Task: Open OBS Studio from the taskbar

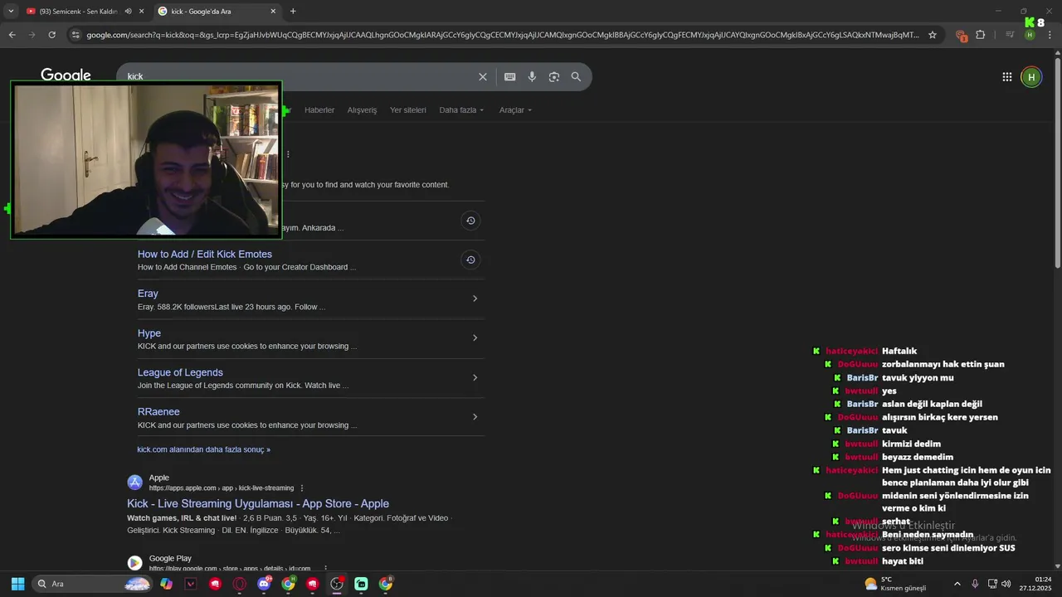Action: (x=337, y=584)
